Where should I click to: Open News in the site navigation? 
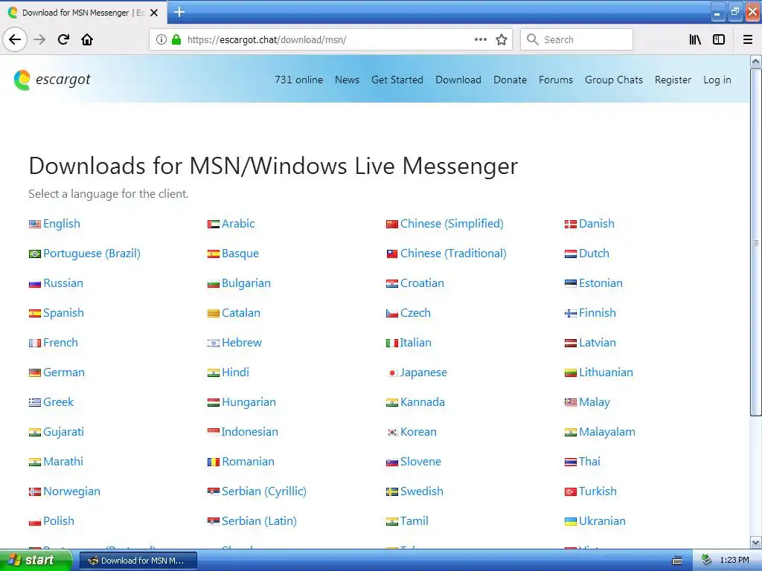[x=347, y=80]
